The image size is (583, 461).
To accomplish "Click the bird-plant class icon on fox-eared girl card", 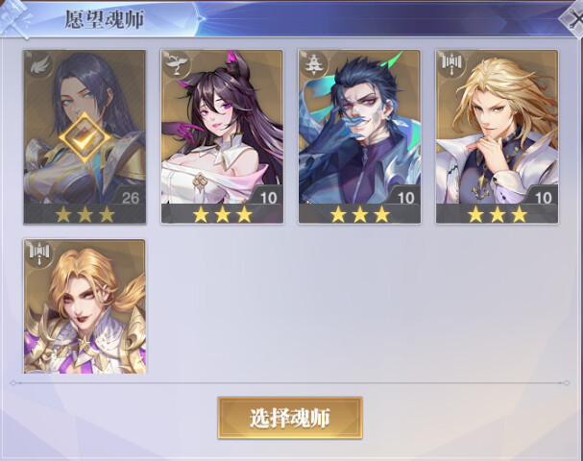I will pos(176,64).
